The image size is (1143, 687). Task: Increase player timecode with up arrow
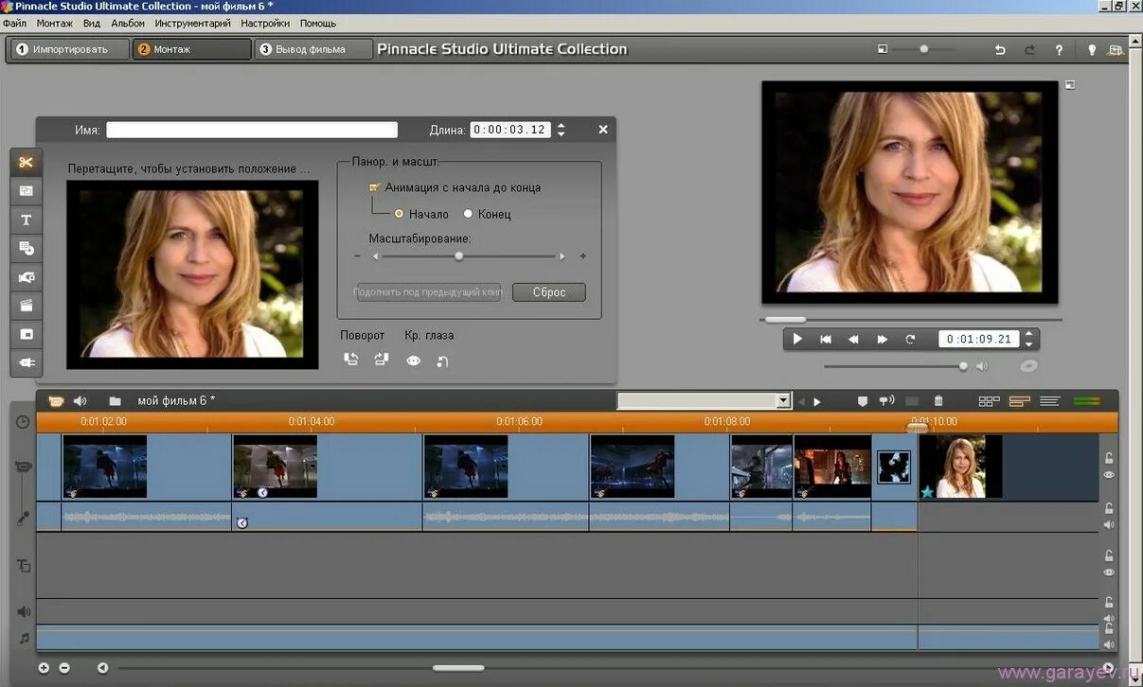pyautogui.click(x=1029, y=334)
